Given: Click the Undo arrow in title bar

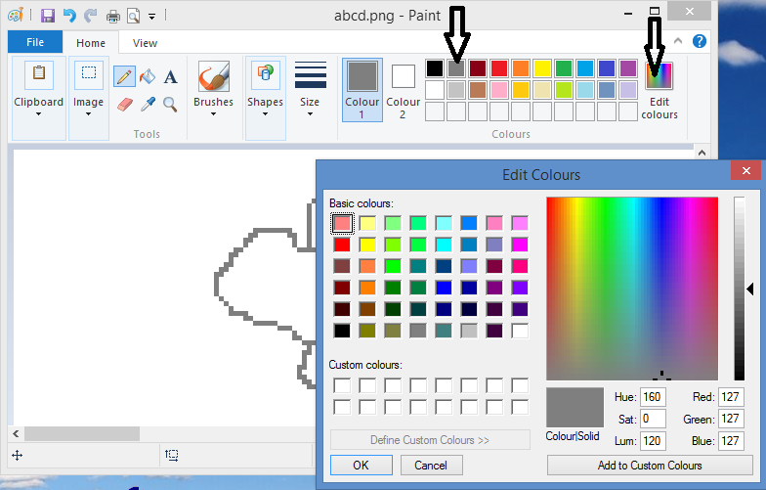Looking at the screenshot, I should (69, 16).
